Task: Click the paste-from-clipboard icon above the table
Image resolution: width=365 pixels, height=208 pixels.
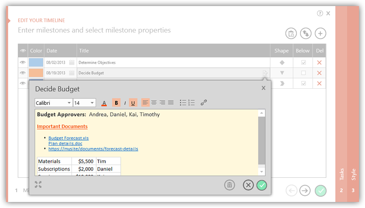Action: (291, 33)
